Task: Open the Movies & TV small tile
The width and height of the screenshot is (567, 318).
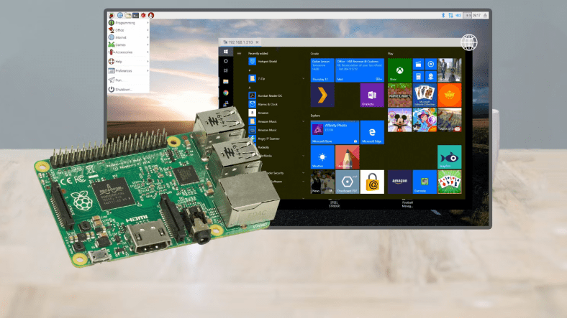Action: 418,64
